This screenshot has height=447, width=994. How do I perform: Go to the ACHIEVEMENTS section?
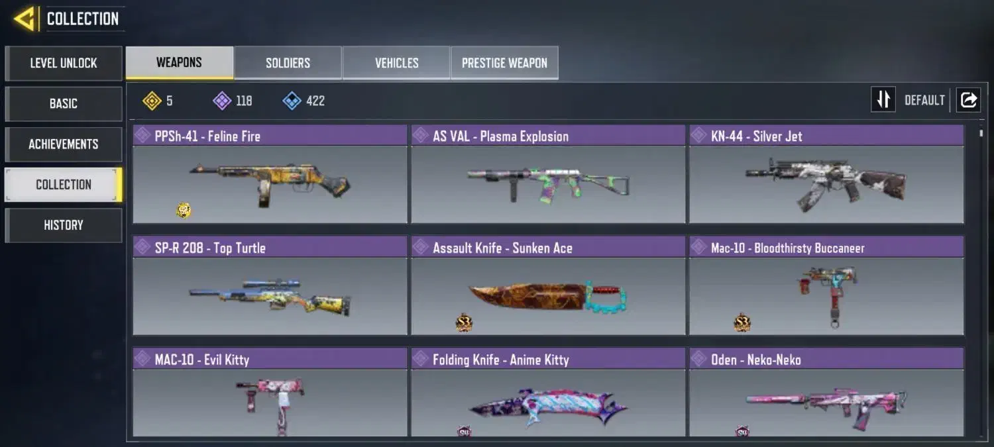coord(64,144)
